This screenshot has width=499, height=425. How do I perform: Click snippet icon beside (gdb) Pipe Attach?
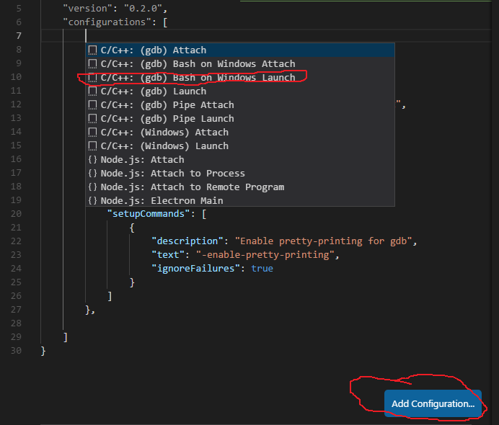pyautogui.click(x=92, y=105)
